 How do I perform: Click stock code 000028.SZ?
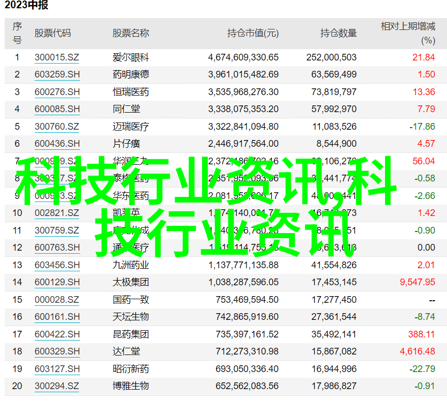tap(57, 300)
